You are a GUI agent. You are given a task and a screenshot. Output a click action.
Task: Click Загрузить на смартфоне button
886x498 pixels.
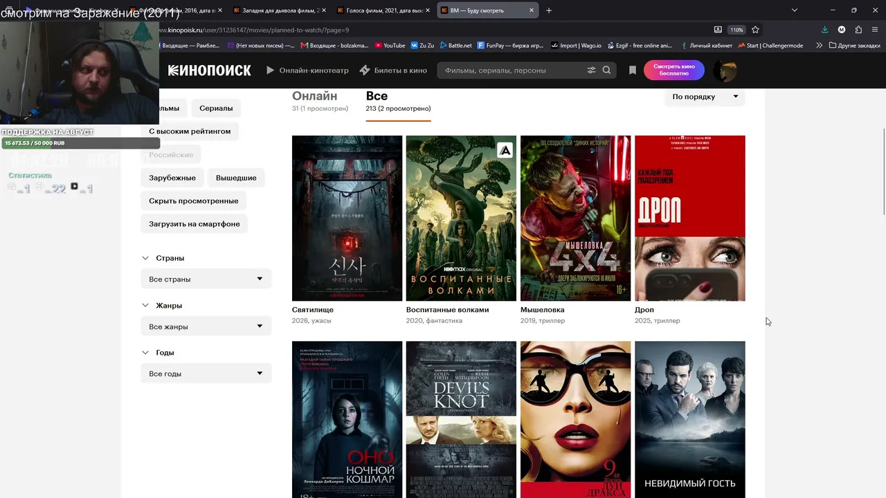[195, 224]
